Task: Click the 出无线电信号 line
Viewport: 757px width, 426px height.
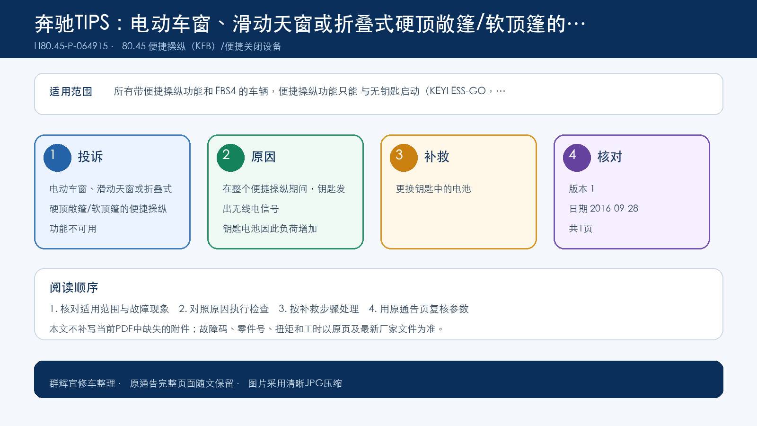Action: click(x=251, y=209)
